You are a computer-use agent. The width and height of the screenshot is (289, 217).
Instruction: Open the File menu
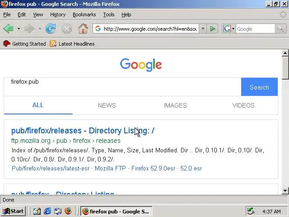click(7, 14)
